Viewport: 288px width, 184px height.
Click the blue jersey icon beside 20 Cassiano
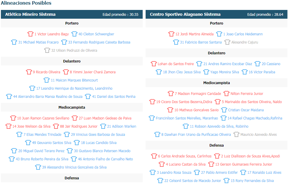258,64
